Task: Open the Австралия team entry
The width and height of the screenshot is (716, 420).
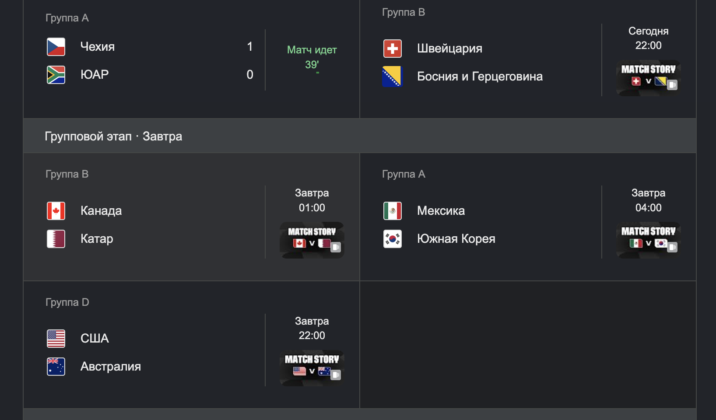Action: 111,367
